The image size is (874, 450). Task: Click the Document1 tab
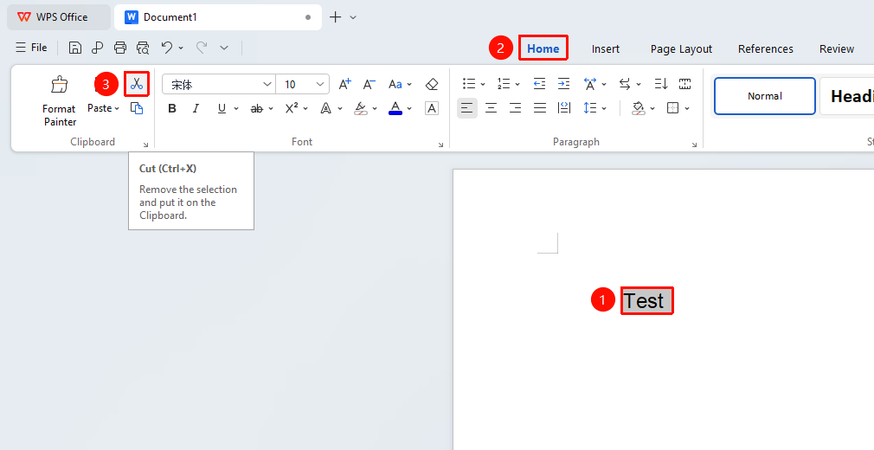pyautogui.click(x=218, y=17)
